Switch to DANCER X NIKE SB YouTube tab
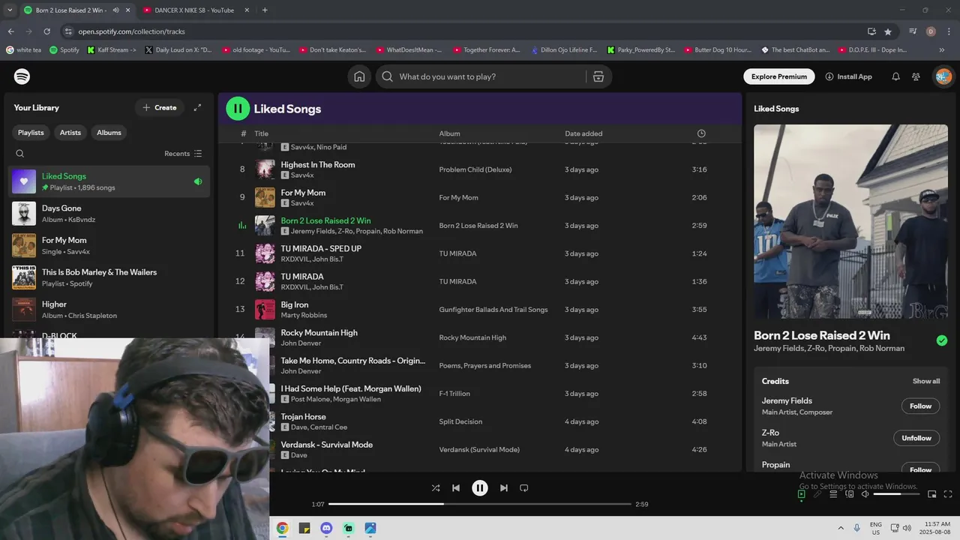Viewport: 960px width, 540px height. pos(194,10)
